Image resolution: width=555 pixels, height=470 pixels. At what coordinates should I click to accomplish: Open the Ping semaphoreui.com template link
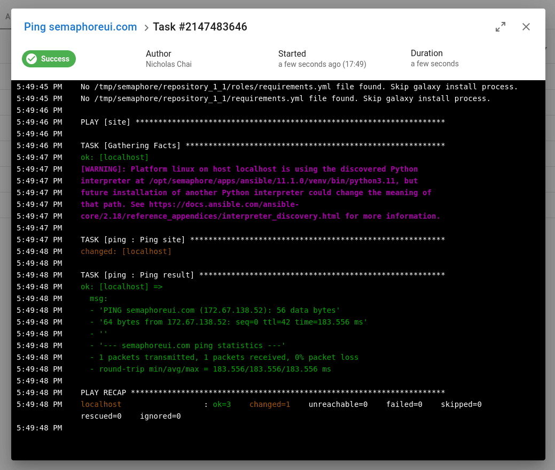click(x=80, y=27)
